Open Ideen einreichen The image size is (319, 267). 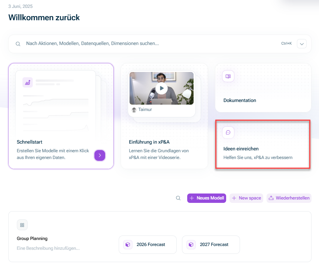tap(241, 149)
